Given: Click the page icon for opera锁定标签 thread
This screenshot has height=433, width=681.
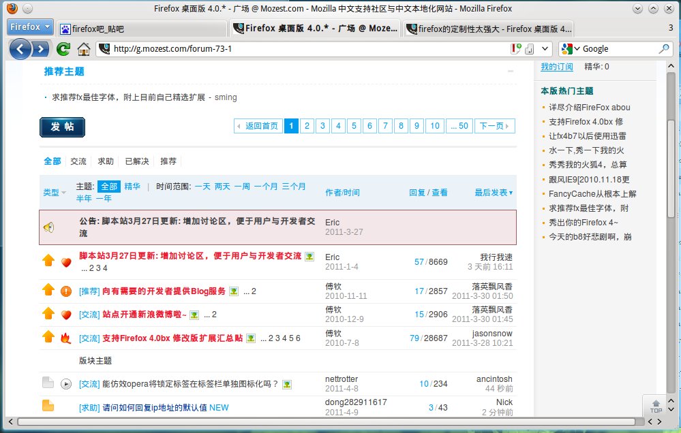Looking at the screenshot, I should tap(48, 382).
